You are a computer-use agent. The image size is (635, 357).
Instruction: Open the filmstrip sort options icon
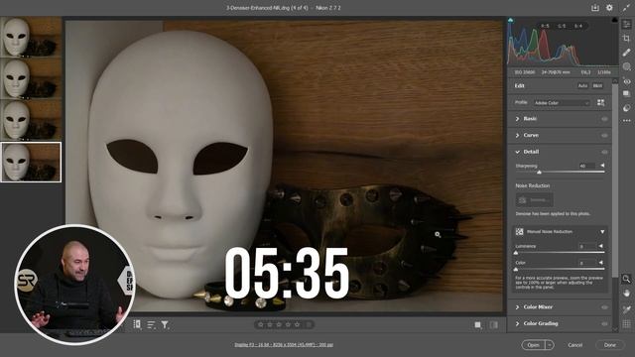pos(151,324)
